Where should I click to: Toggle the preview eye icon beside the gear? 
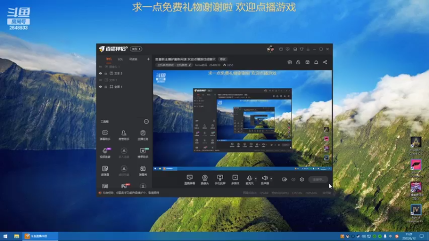(293, 179)
